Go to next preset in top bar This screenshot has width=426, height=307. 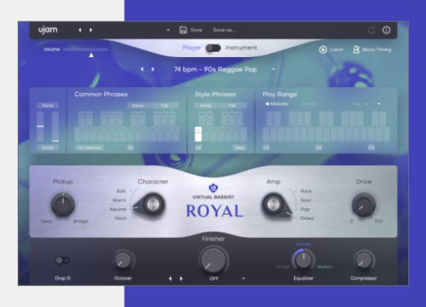coord(91,30)
